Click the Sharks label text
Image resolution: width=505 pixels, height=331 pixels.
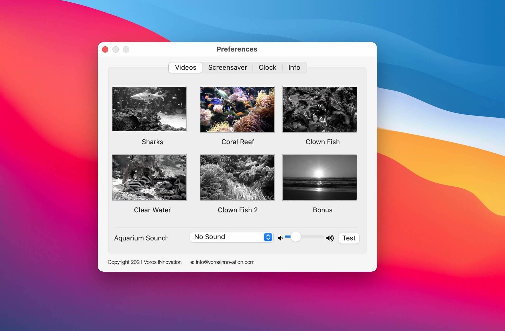coord(152,142)
